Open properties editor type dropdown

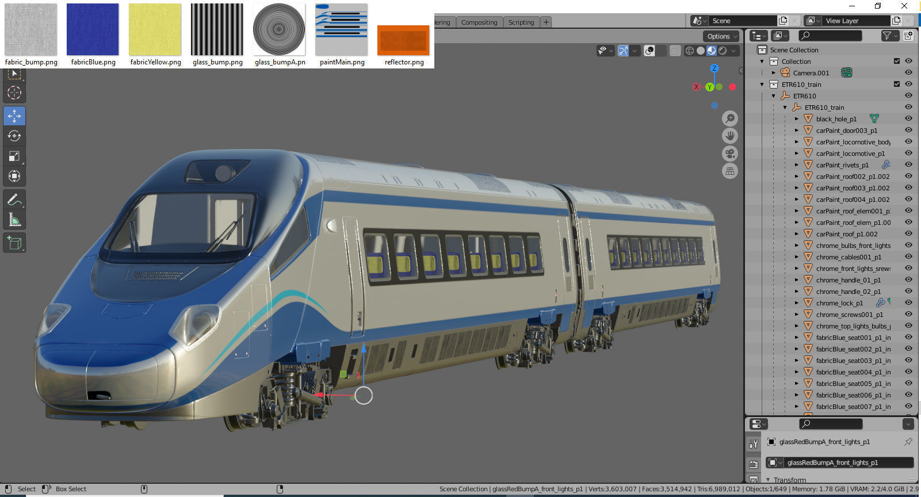(x=759, y=424)
